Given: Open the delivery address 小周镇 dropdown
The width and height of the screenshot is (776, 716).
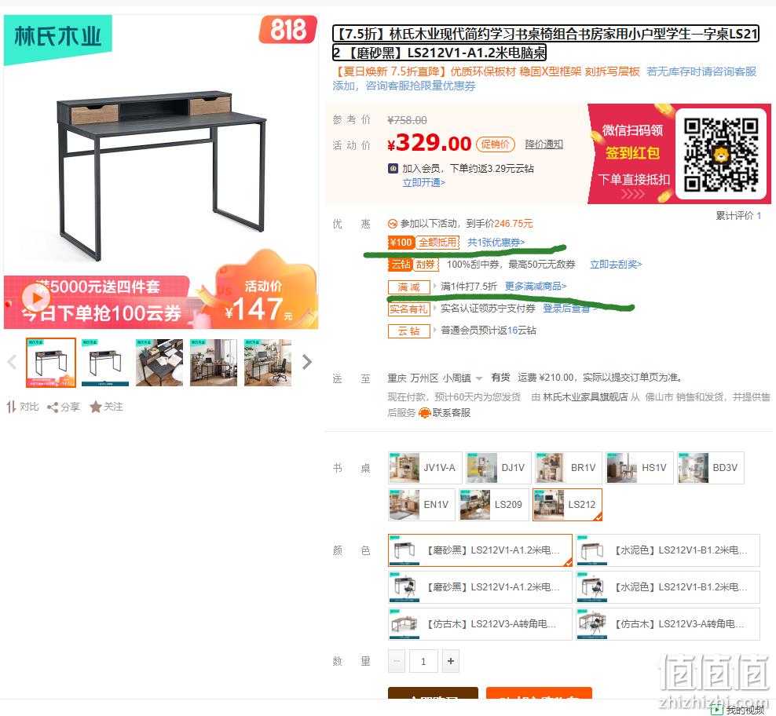Looking at the screenshot, I should coord(479,378).
